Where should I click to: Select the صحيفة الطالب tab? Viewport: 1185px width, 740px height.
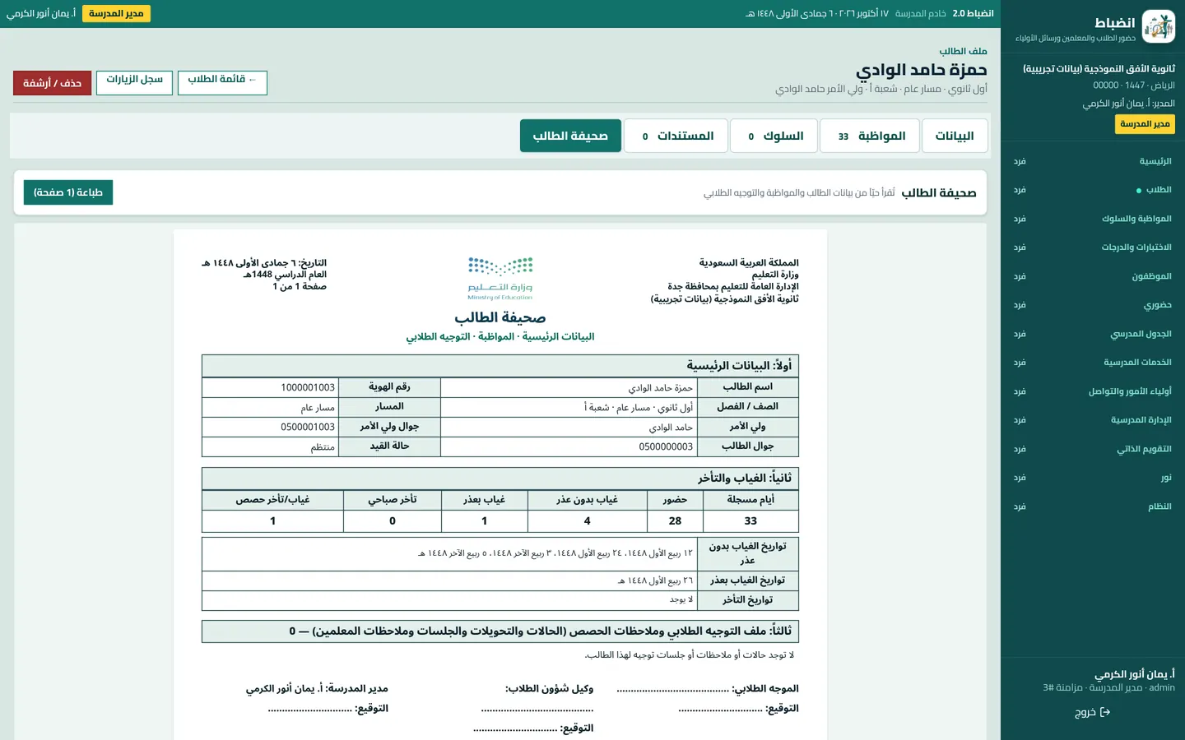point(570,136)
